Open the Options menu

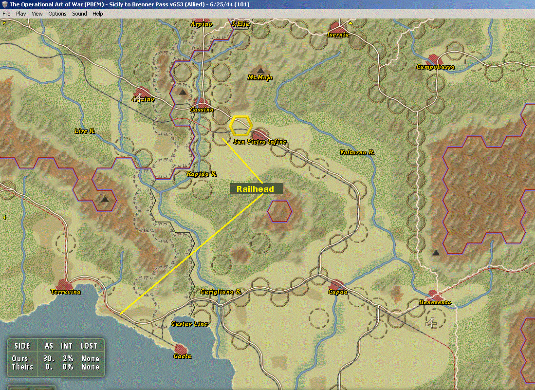point(57,14)
